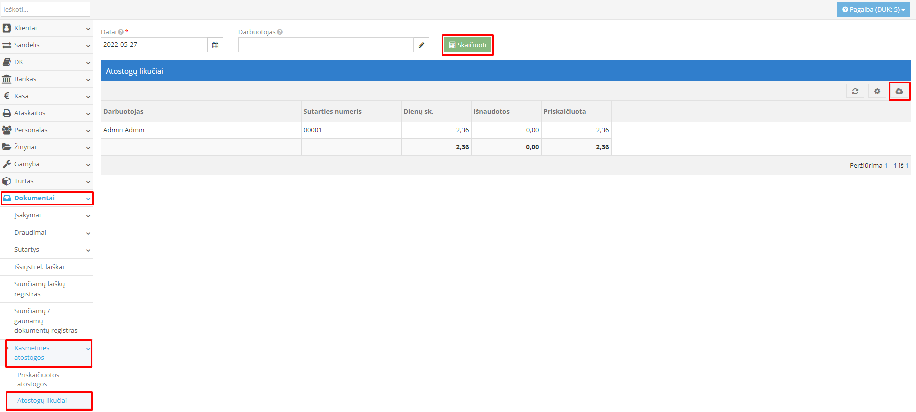This screenshot has width=916, height=412.
Task: Click the help icon next to Datai
Action: 121,32
